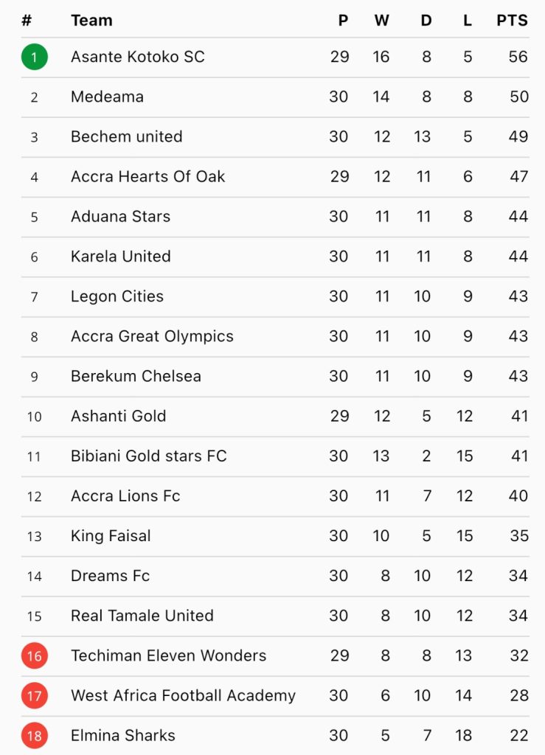The image size is (545, 755).
Task: Select Bibiani Gold stars FC row
Action: point(275,456)
